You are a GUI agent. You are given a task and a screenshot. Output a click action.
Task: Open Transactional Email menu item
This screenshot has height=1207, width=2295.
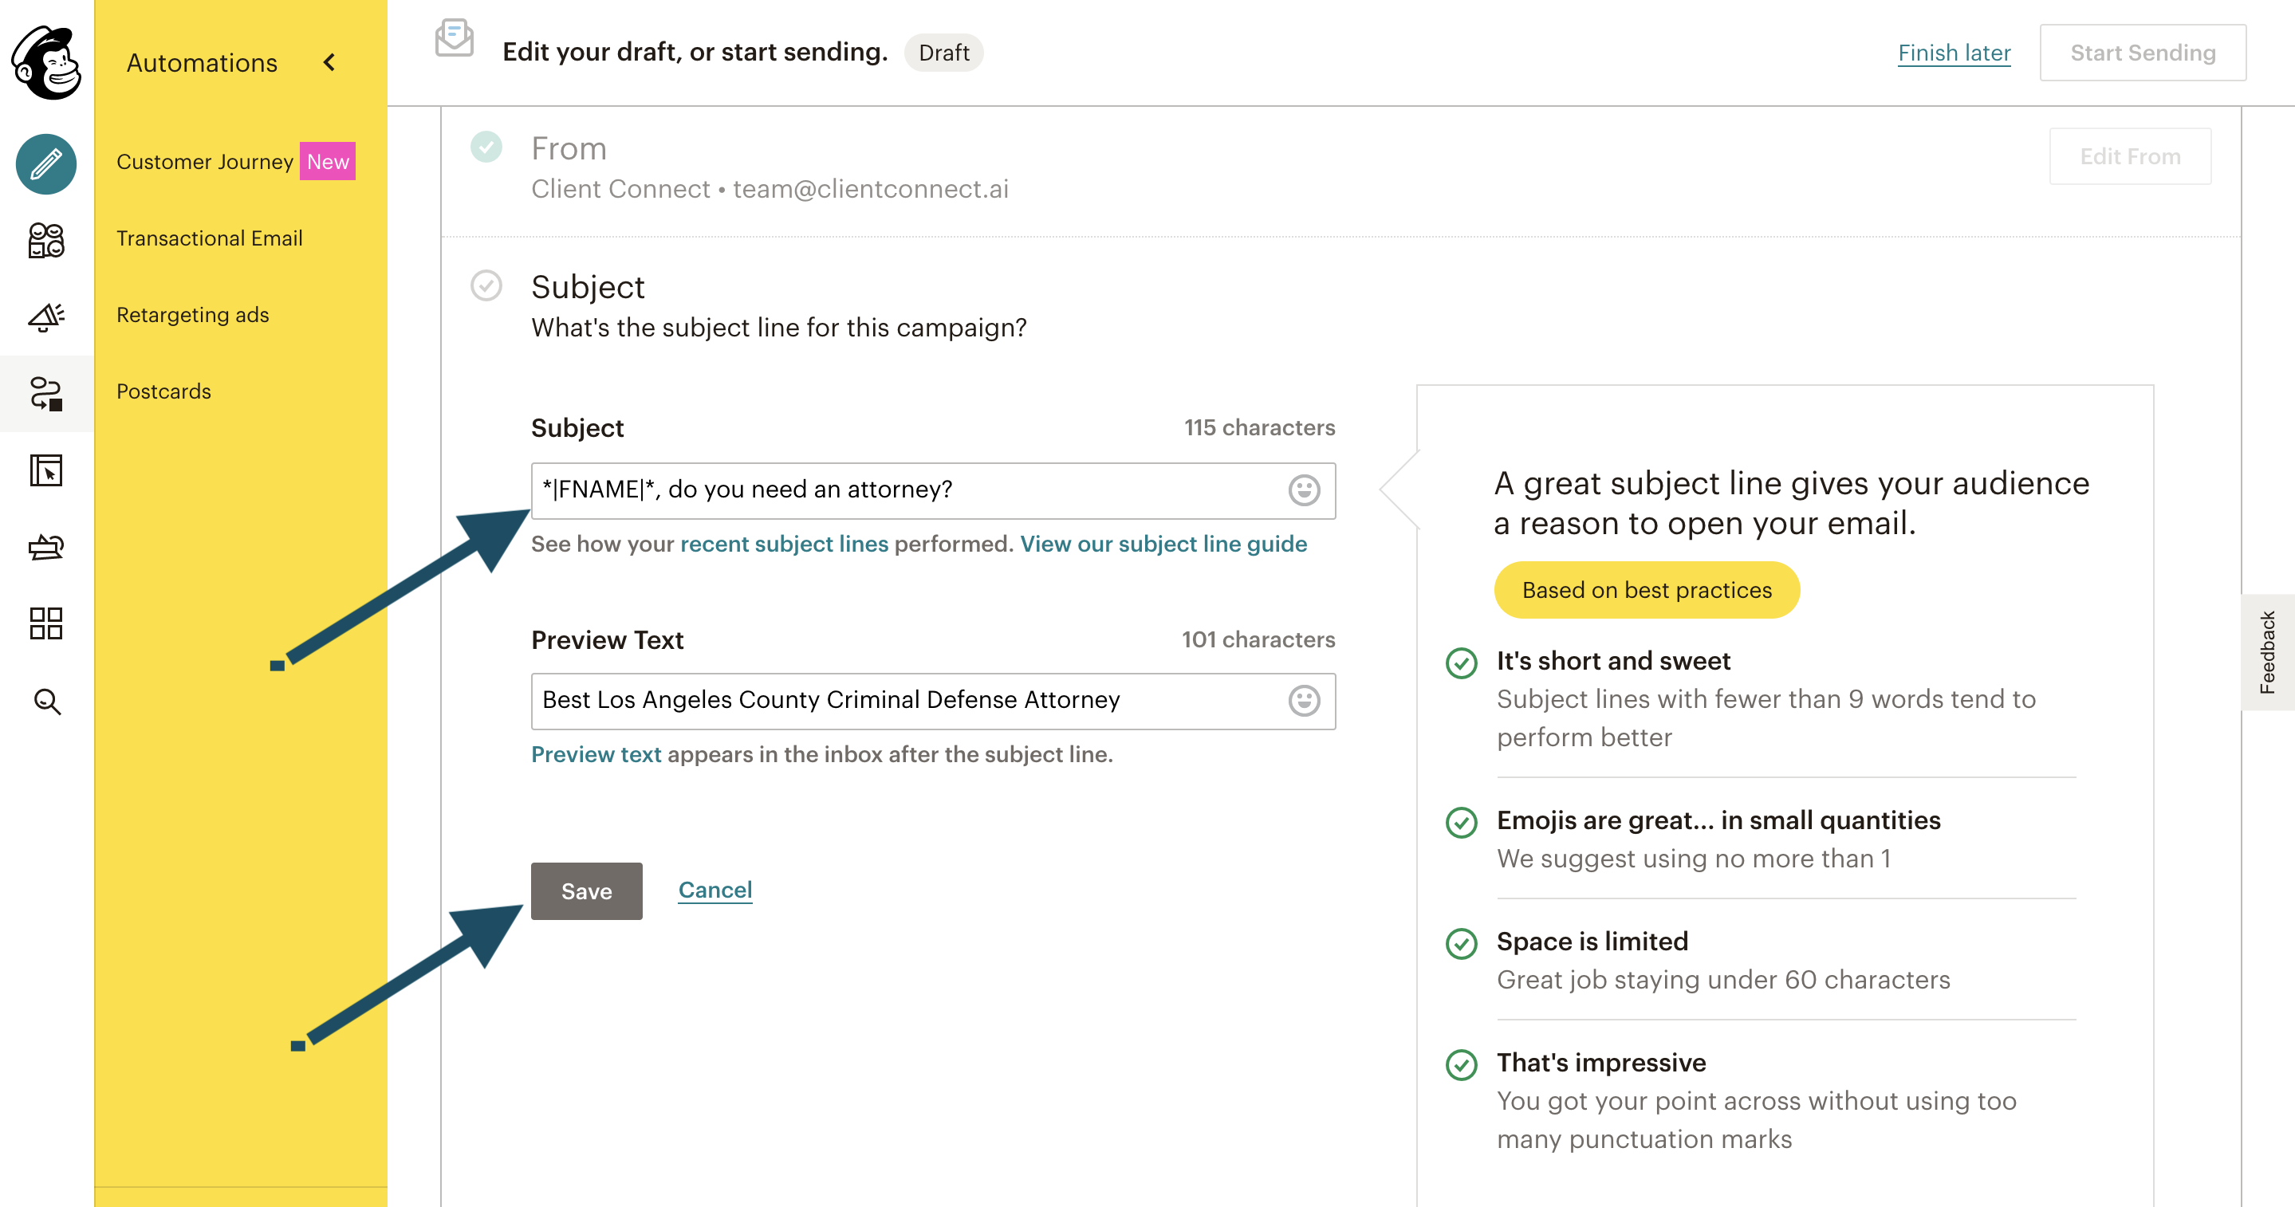point(210,238)
